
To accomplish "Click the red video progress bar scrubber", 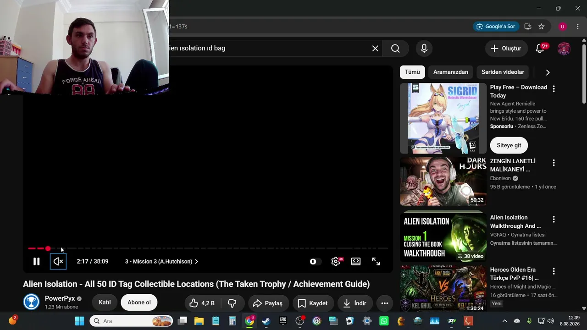I will tap(48, 248).
